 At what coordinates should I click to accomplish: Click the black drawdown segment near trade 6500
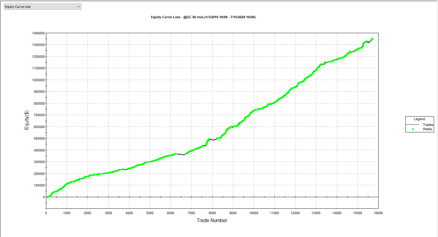180,154
